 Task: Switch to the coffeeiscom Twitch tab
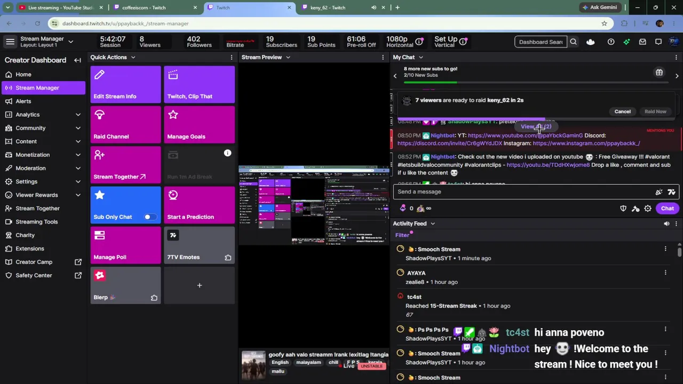tap(155, 7)
